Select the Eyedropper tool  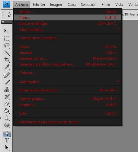(x=7, y=67)
